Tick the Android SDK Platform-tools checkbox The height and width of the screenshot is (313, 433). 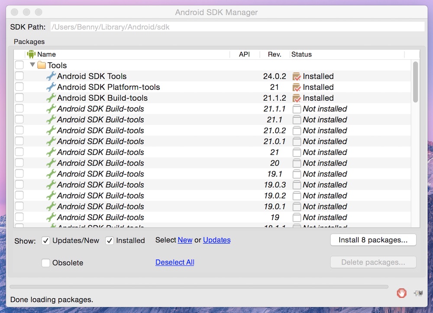click(x=19, y=87)
